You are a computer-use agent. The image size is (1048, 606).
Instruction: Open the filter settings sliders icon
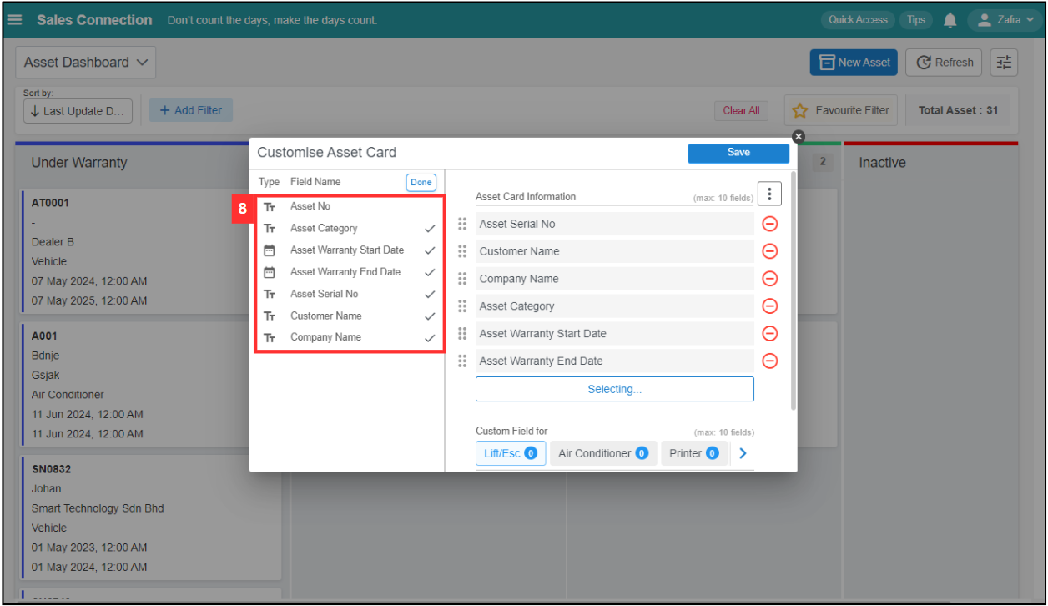point(1004,63)
